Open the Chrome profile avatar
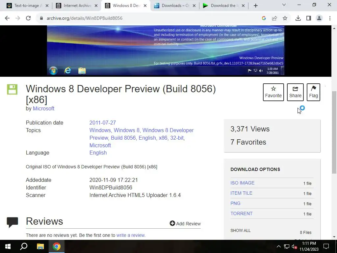This screenshot has height=253, width=337. click(319, 18)
